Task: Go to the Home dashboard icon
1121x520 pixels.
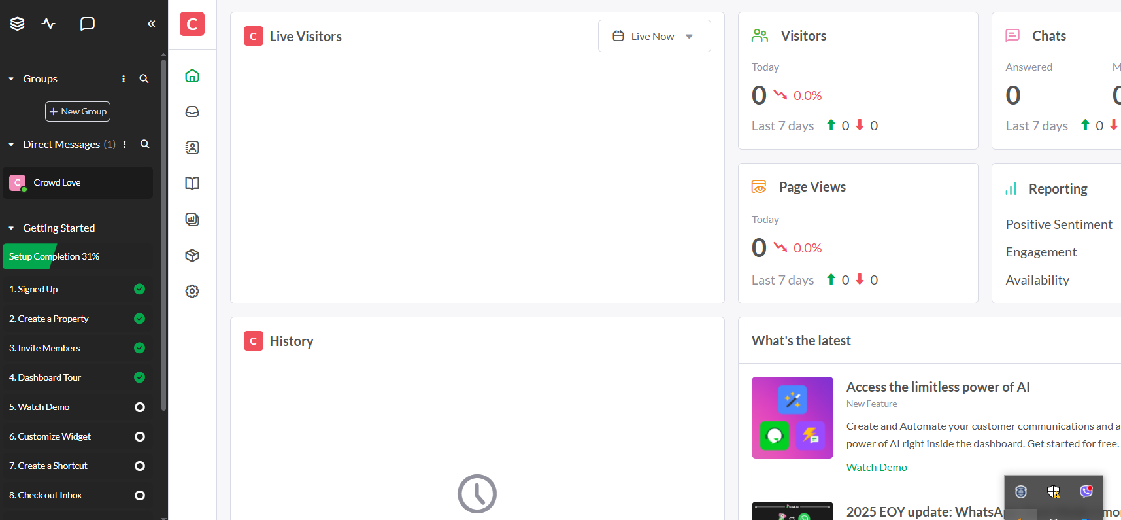Action: (192, 76)
